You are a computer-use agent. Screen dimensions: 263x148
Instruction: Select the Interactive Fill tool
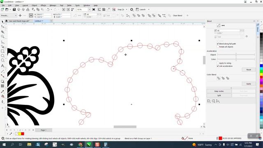(x=2, y=96)
